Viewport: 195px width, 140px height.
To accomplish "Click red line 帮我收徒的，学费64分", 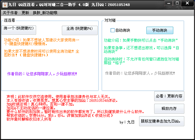I will click(60, 116).
